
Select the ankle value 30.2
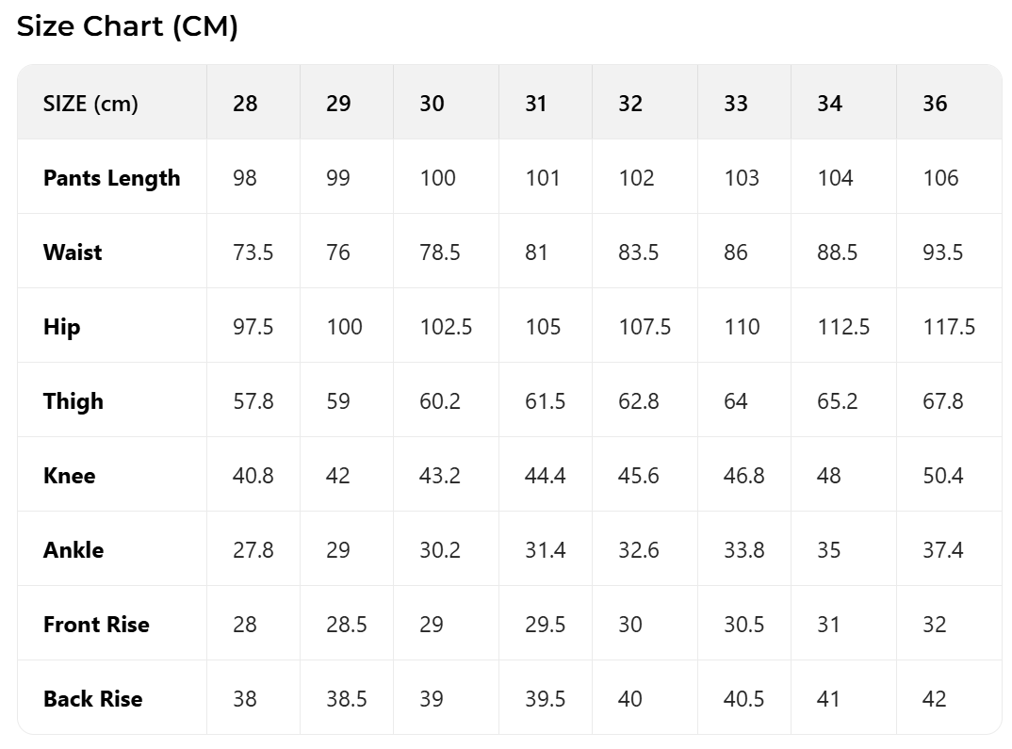point(440,550)
